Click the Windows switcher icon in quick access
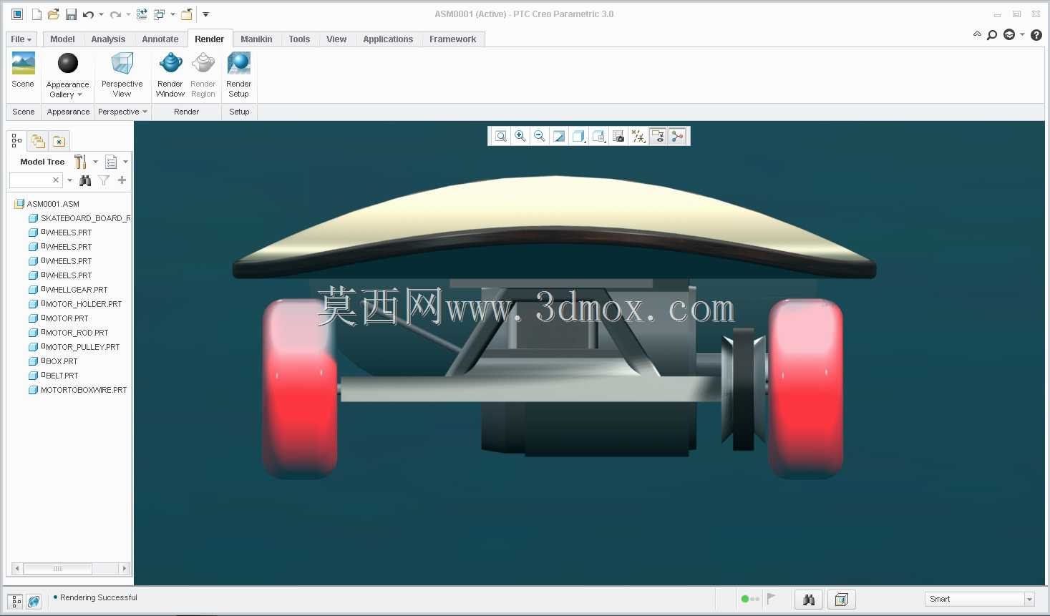Viewport: 1050px width, 616px height. click(159, 14)
